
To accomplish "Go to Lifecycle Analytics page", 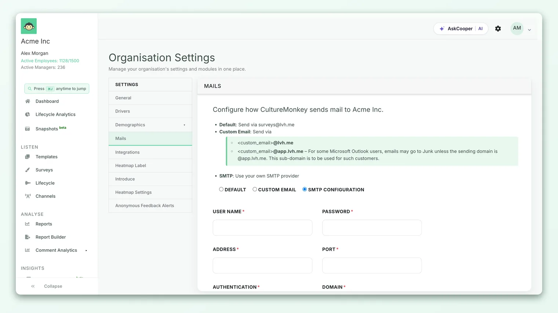I will [55, 114].
